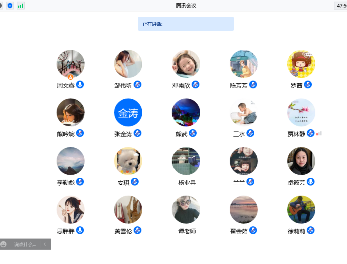Click muted mic icon beside 黄雪伦

coord(137,230)
